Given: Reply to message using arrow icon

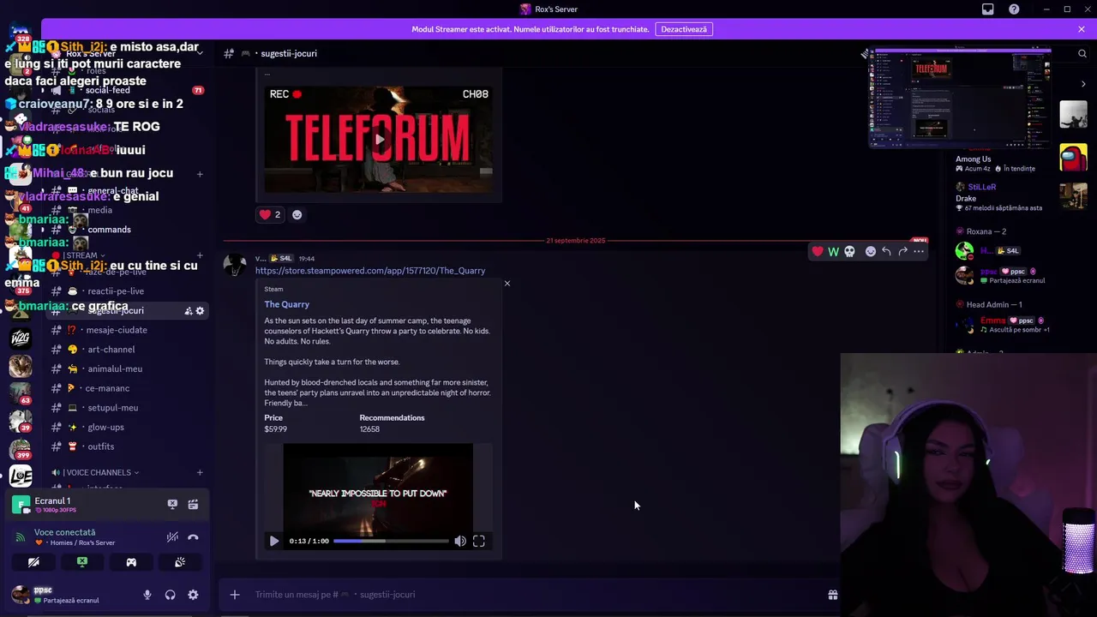Looking at the screenshot, I should pyautogui.click(x=886, y=251).
